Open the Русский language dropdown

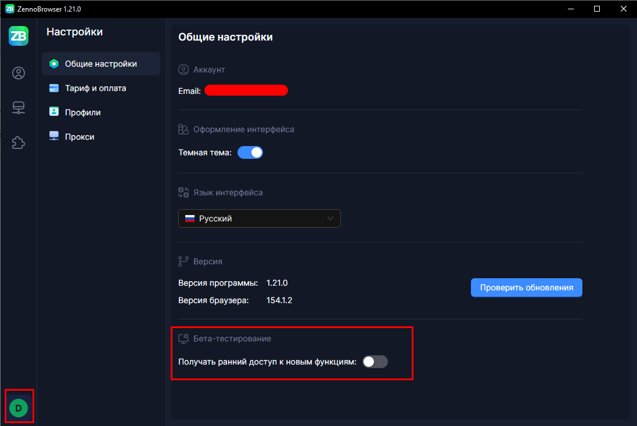click(259, 219)
